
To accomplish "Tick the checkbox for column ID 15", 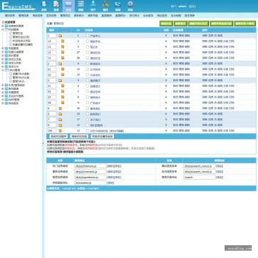I will [x=88, y=75].
